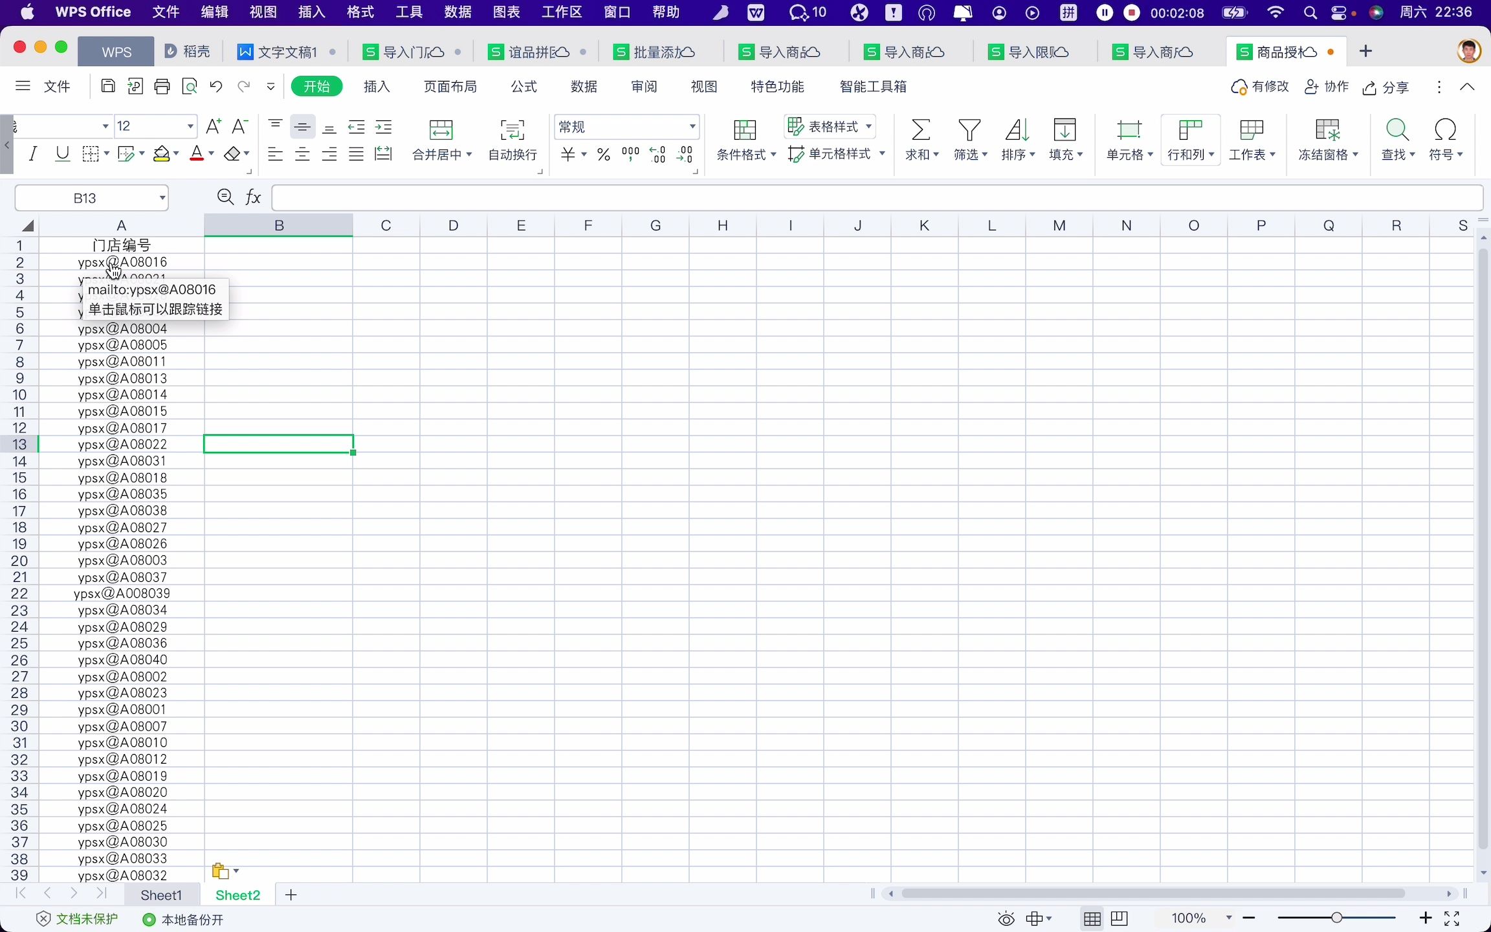The image size is (1491, 932).
Task: Apply italic formatting
Action: [32, 153]
